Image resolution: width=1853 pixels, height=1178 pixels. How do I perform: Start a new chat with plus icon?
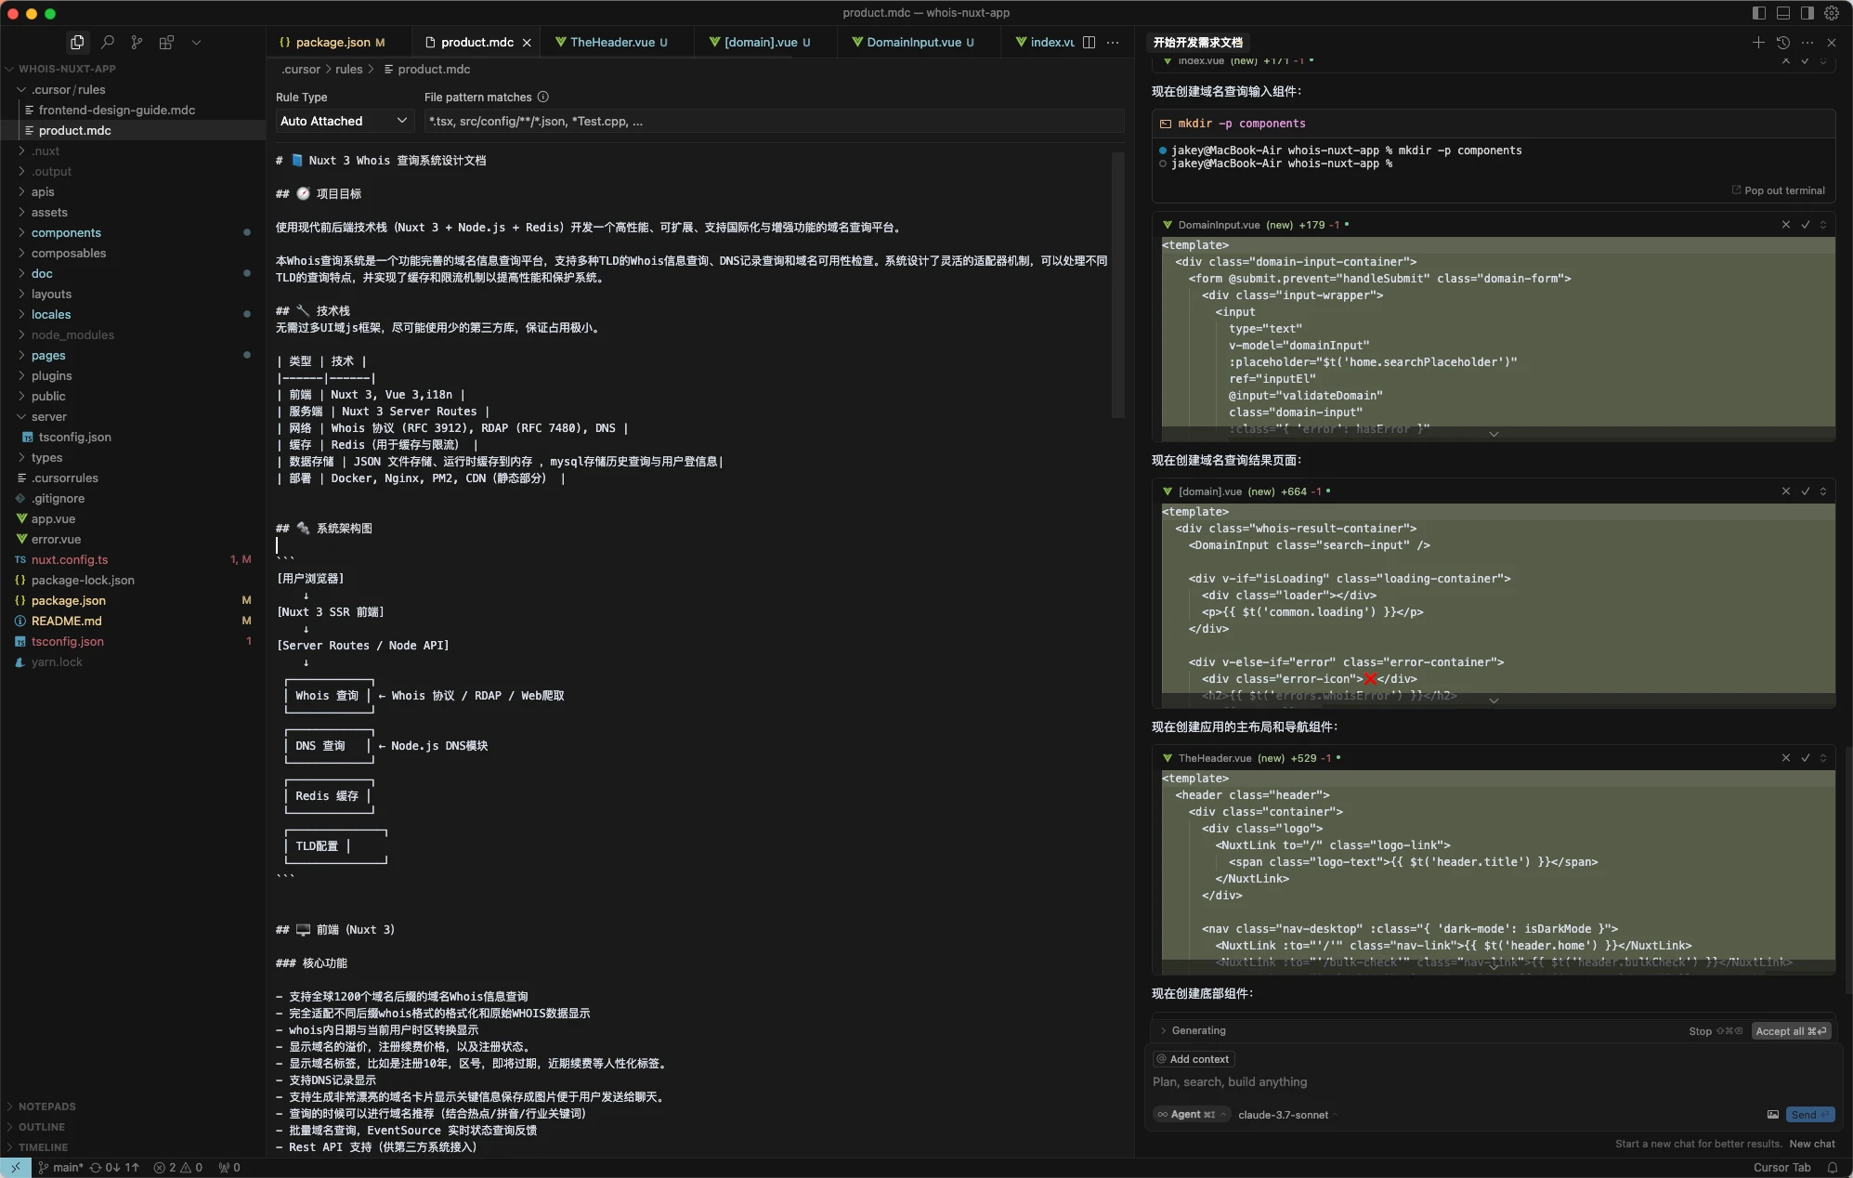point(1757,42)
